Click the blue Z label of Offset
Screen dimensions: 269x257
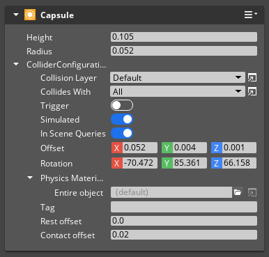217,148
